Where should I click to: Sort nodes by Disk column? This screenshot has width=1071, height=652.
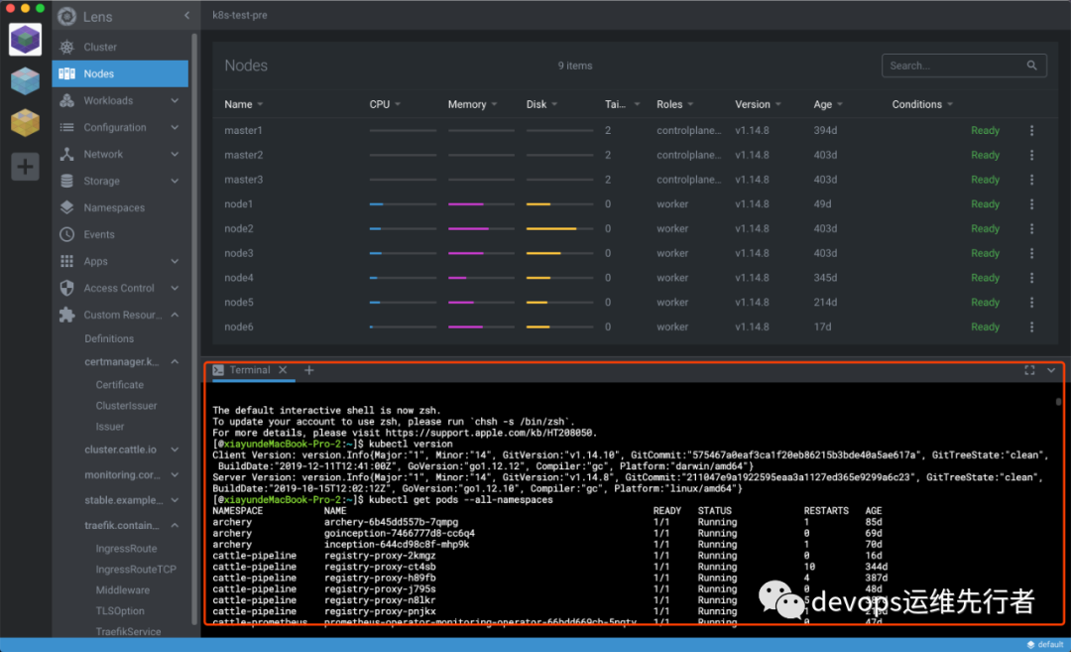[x=541, y=104]
